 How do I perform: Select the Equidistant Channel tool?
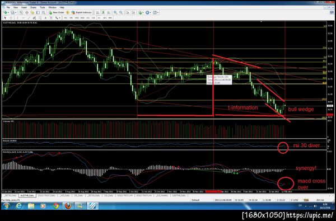point(34,18)
